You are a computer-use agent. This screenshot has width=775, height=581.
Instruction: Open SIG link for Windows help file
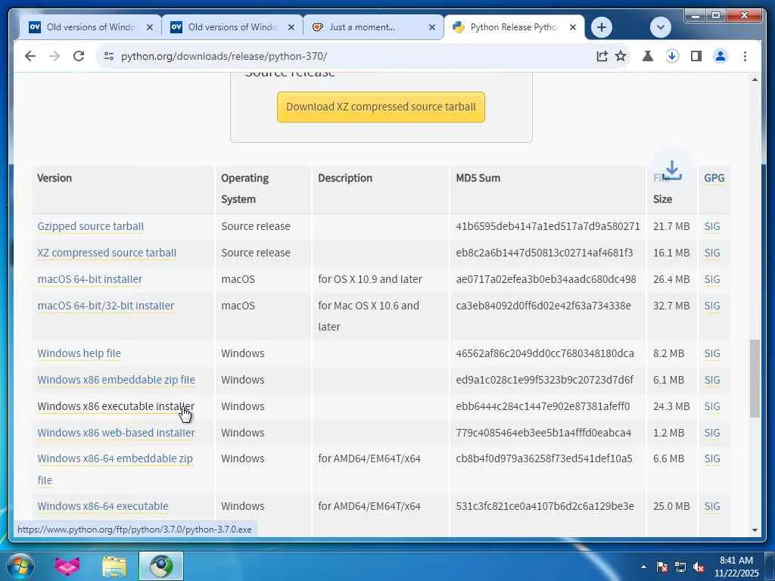pos(711,353)
